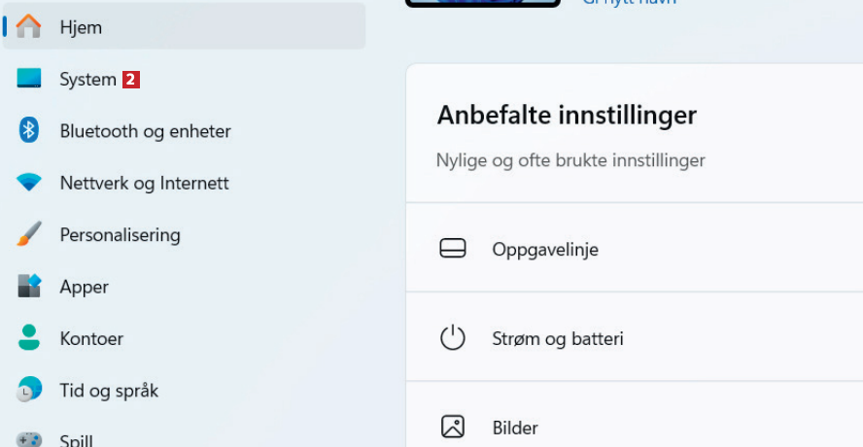This screenshot has width=863, height=447.
Task: Select Nettverk og Internett label
Action: (144, 183)
